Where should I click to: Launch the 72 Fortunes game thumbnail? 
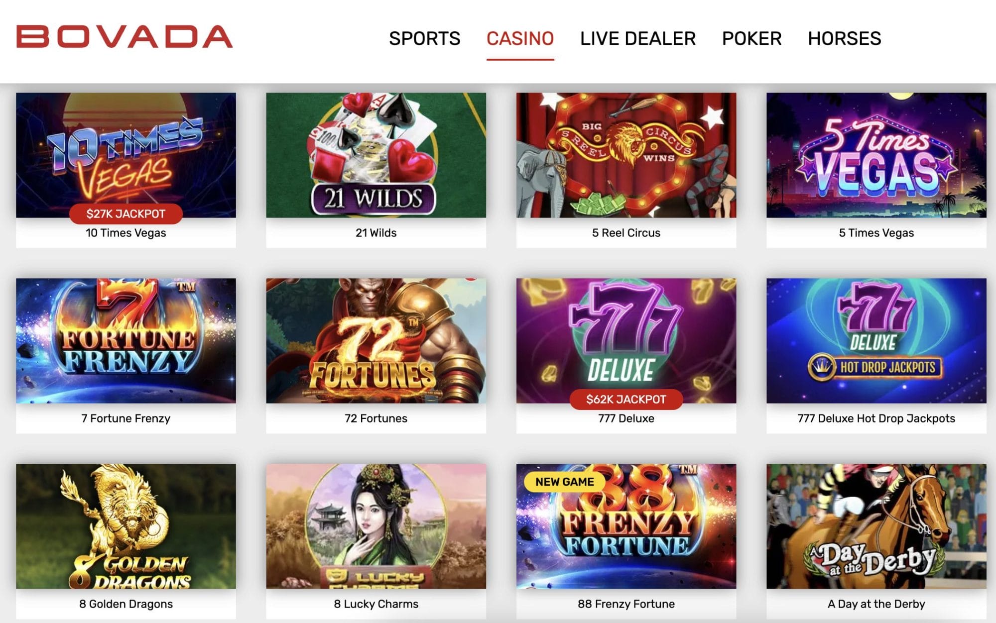pos(376,340)
